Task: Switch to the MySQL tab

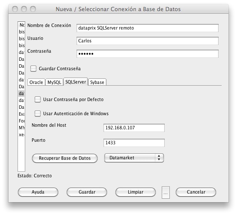Action: click(x=54, y=82)
